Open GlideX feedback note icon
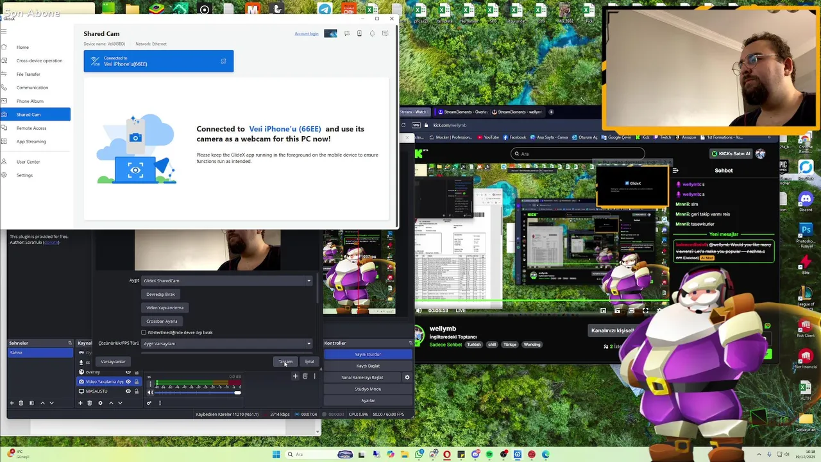Viewport: 821px width, 462px height. [385, 33]
